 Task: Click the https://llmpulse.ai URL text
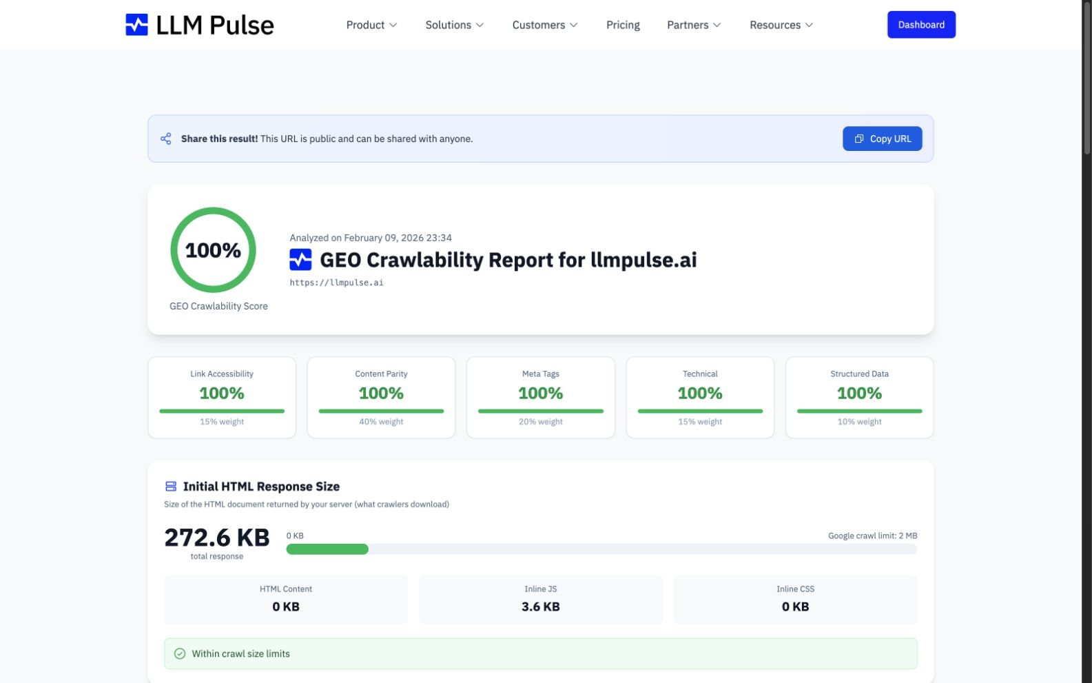tap(336, 283)
